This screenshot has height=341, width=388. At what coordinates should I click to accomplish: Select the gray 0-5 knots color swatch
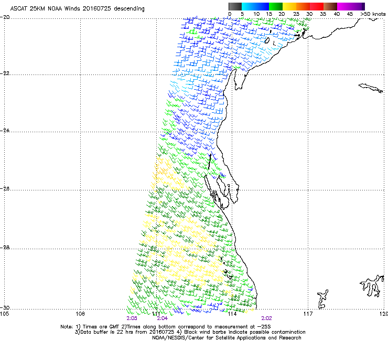[235, 6]
